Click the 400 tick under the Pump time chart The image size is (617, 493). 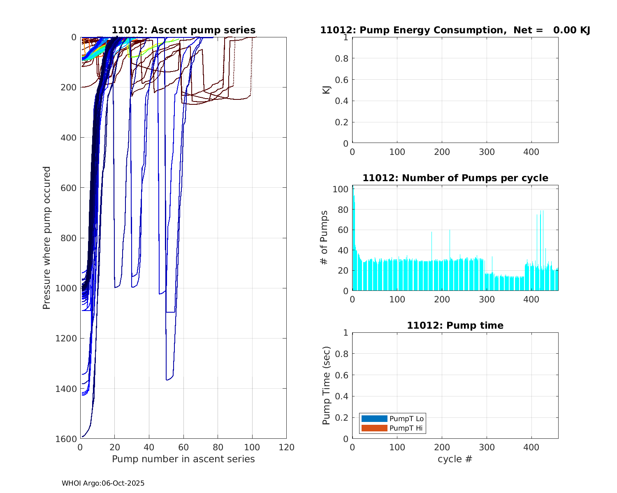click(531, 447)
